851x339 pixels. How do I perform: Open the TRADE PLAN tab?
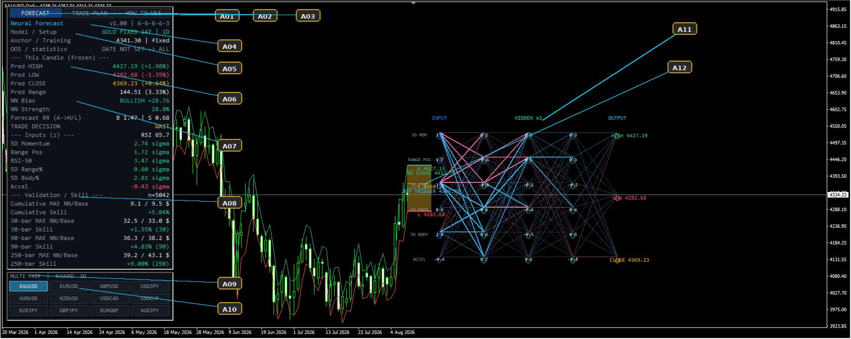[89, 13]
